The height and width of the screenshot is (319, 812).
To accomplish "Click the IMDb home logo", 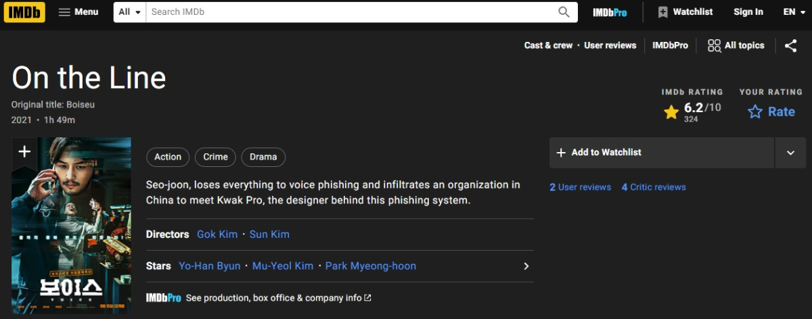I will [24, 12].
